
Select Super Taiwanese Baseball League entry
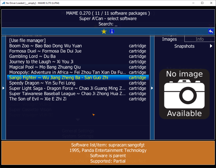click(78, 93)
